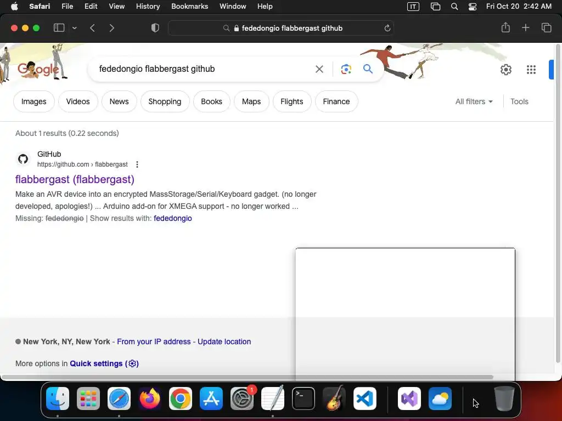Screen dimensions: 562x421
Task: Open the Bookmarks menu
Action: (x=189, y=7)
